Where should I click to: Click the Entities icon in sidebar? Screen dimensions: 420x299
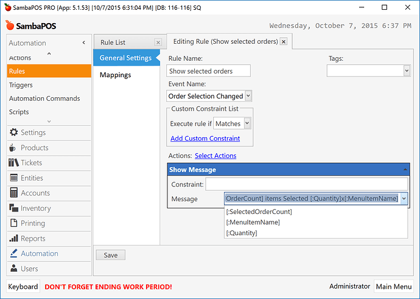pos(13,178)
